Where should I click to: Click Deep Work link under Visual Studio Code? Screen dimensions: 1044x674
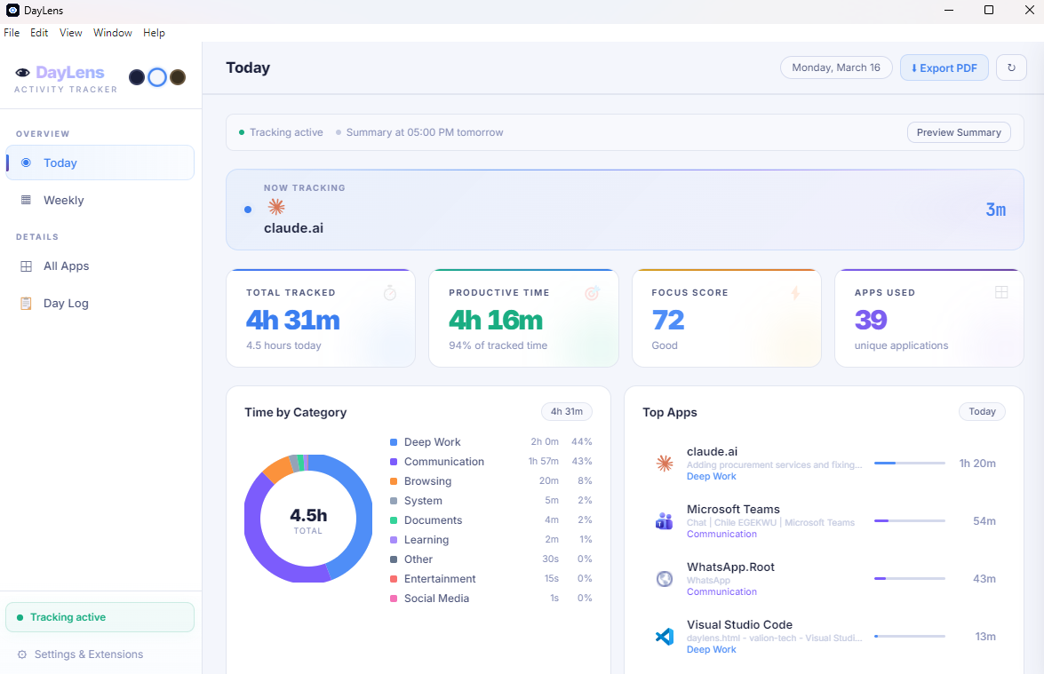click(711, 650)
